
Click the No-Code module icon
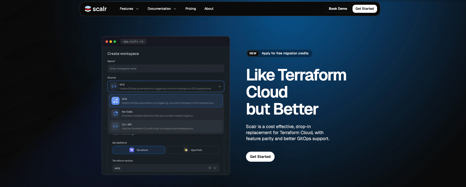click(115, 114)
